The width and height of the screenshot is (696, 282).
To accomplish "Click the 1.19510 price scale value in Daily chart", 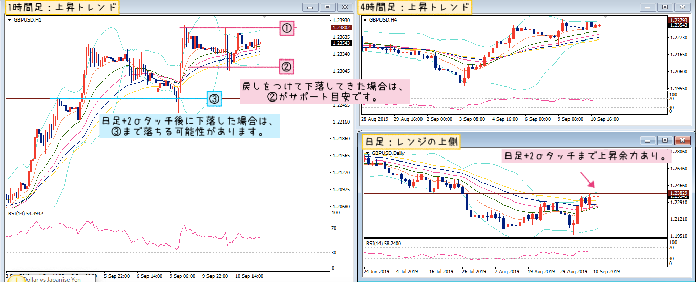I will click(678, 236).
